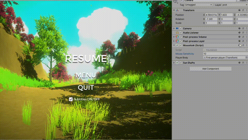Click RESUME in the pause menu
248x140 pixels.
(86, 58)
